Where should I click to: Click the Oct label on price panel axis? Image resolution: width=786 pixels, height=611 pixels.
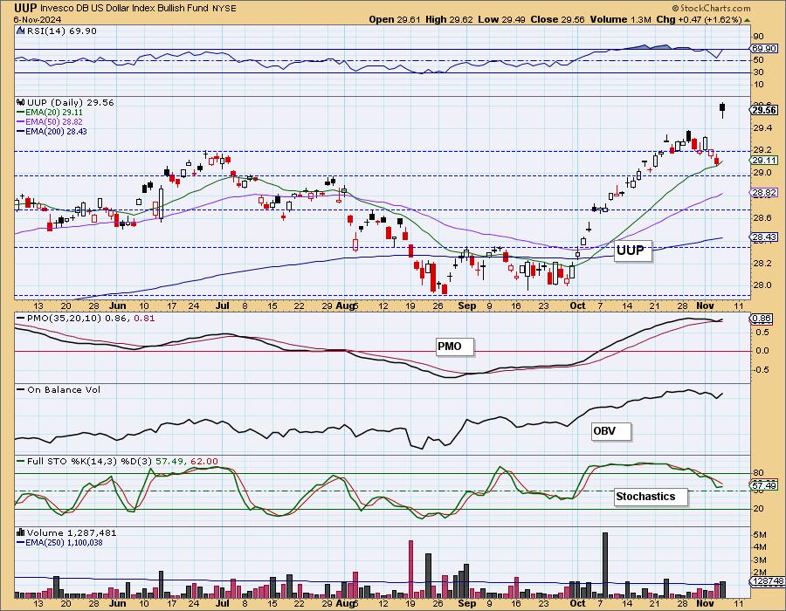(577, 305)
